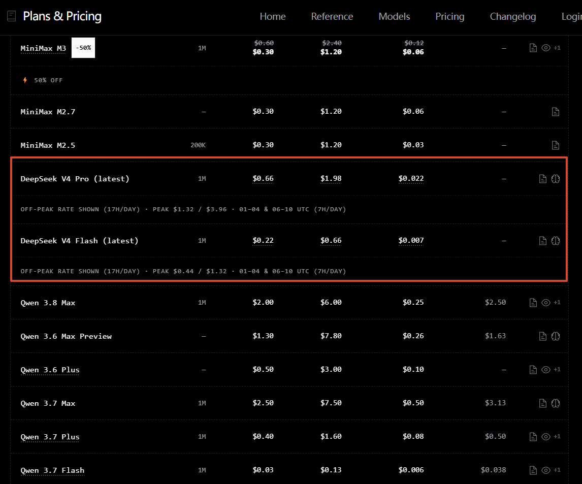Click the document icon in MiniMax M2.7 row

[x=555, y=112]
